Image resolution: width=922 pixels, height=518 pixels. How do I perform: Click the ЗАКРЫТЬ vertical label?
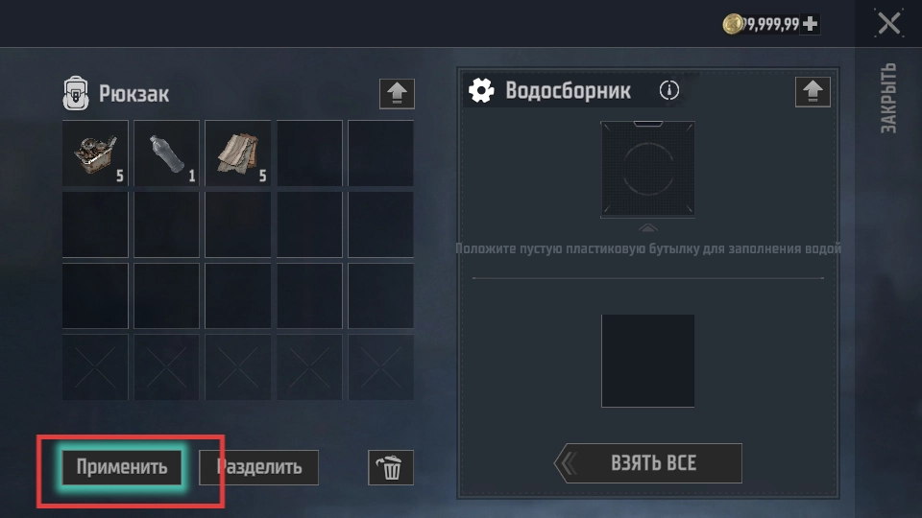coord(888,98)
